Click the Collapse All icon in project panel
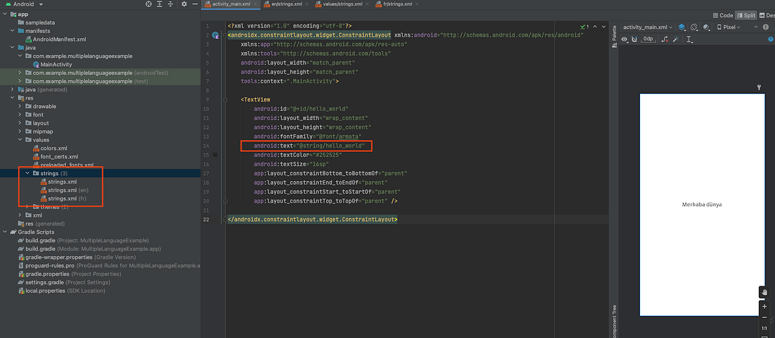 (171, 4)
